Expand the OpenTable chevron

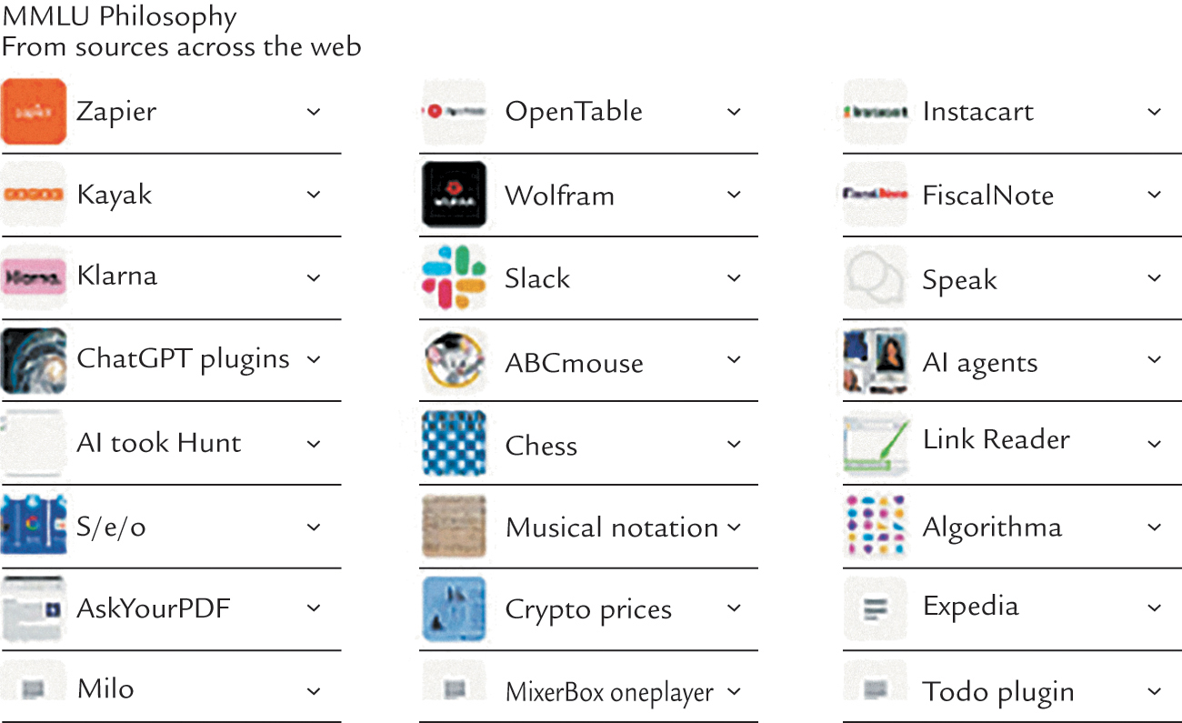point(735,112)
